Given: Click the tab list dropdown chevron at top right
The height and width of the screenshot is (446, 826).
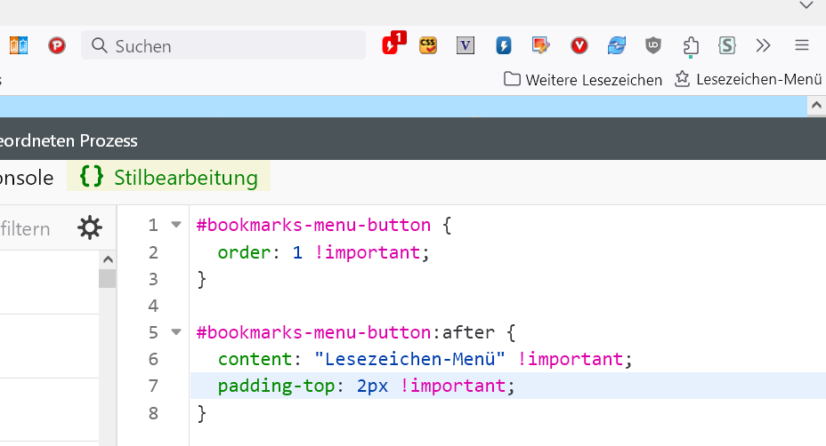Looking at the screenshot, I should click(x=806, y=5).
